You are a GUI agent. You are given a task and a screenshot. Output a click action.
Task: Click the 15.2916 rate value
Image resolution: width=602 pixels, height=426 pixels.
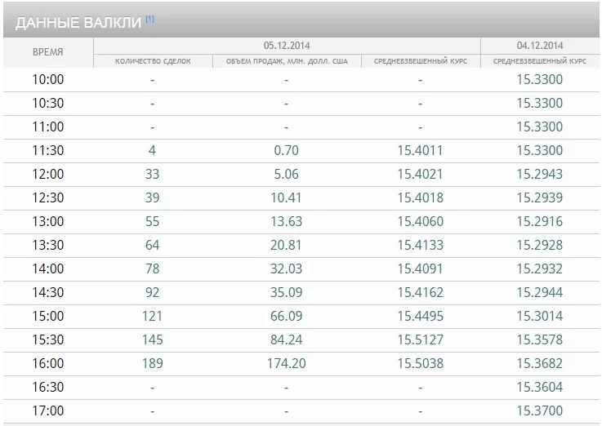[x=539, y=221]
